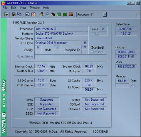This screenshot has height=137, width=141.
Task: Click the Socket370 (PGA370 Socket) platform value
Action: 61,33
